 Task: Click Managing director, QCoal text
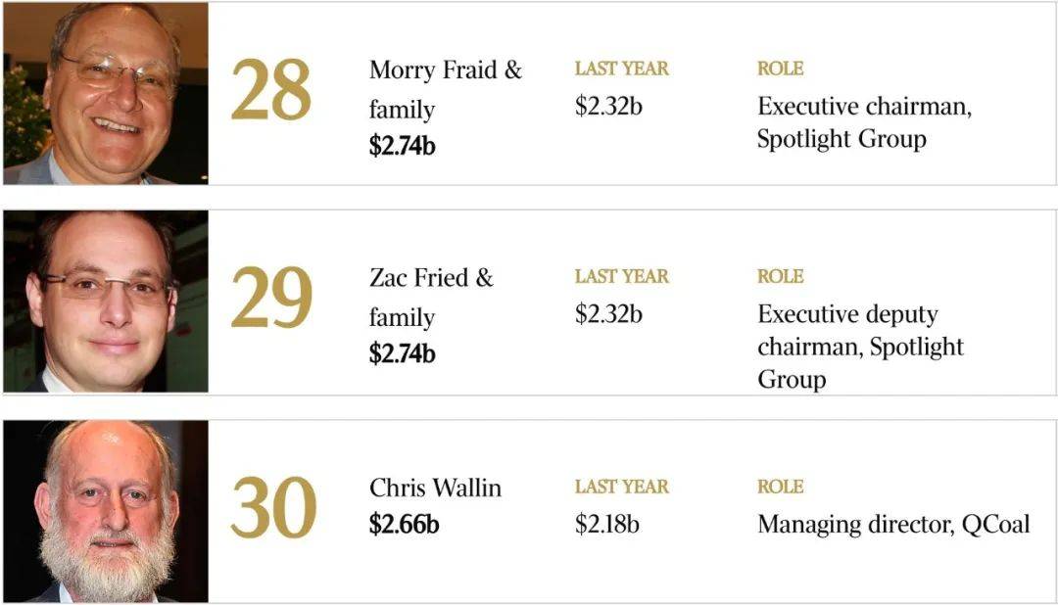tap(893, 525)
